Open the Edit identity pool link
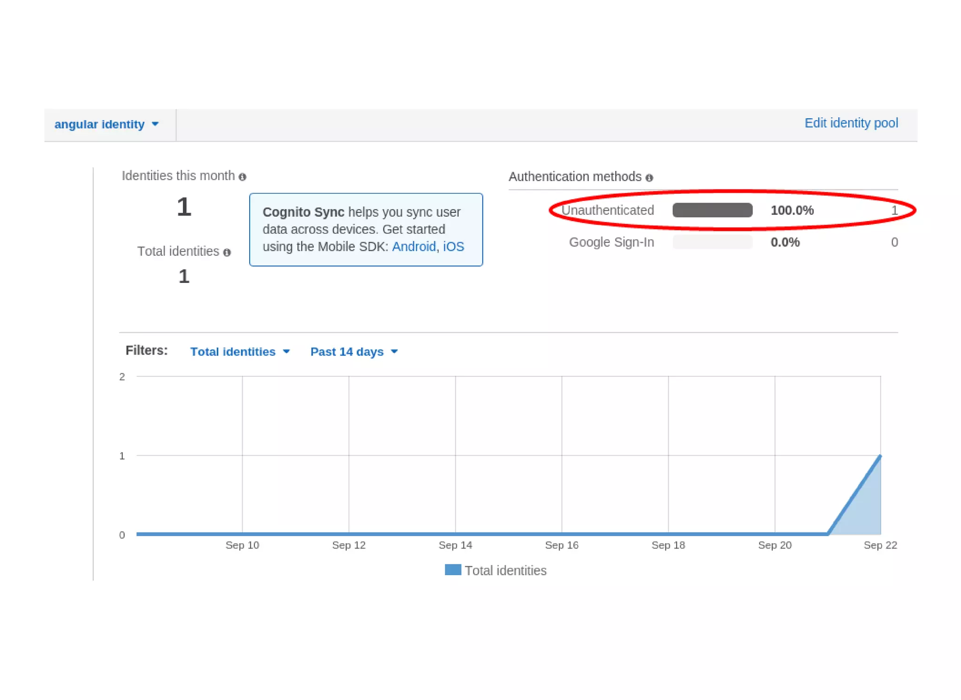This screenshot has width=961, height=700. point(851,123)
